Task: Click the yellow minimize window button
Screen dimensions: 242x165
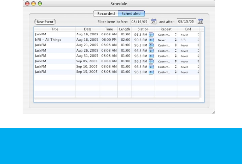Action: [34, 4]
